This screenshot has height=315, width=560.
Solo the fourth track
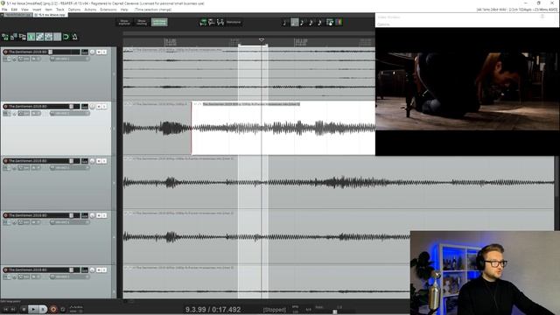pos(104,215)
